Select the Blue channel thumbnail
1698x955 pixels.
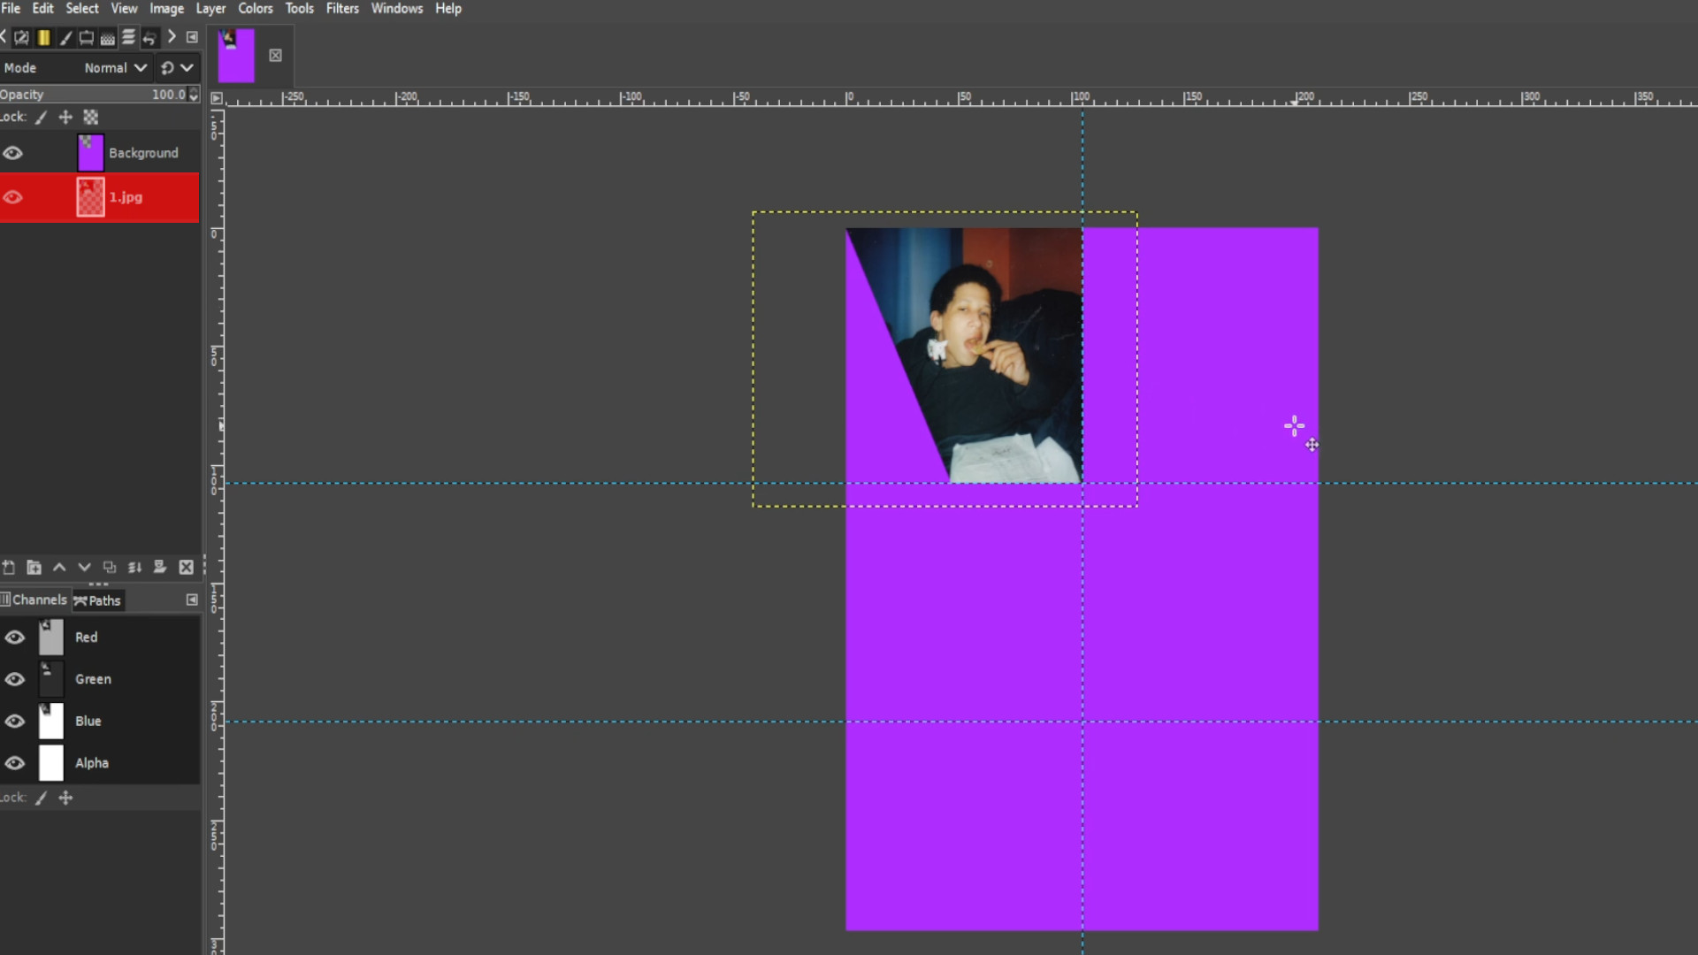point(51,721)
